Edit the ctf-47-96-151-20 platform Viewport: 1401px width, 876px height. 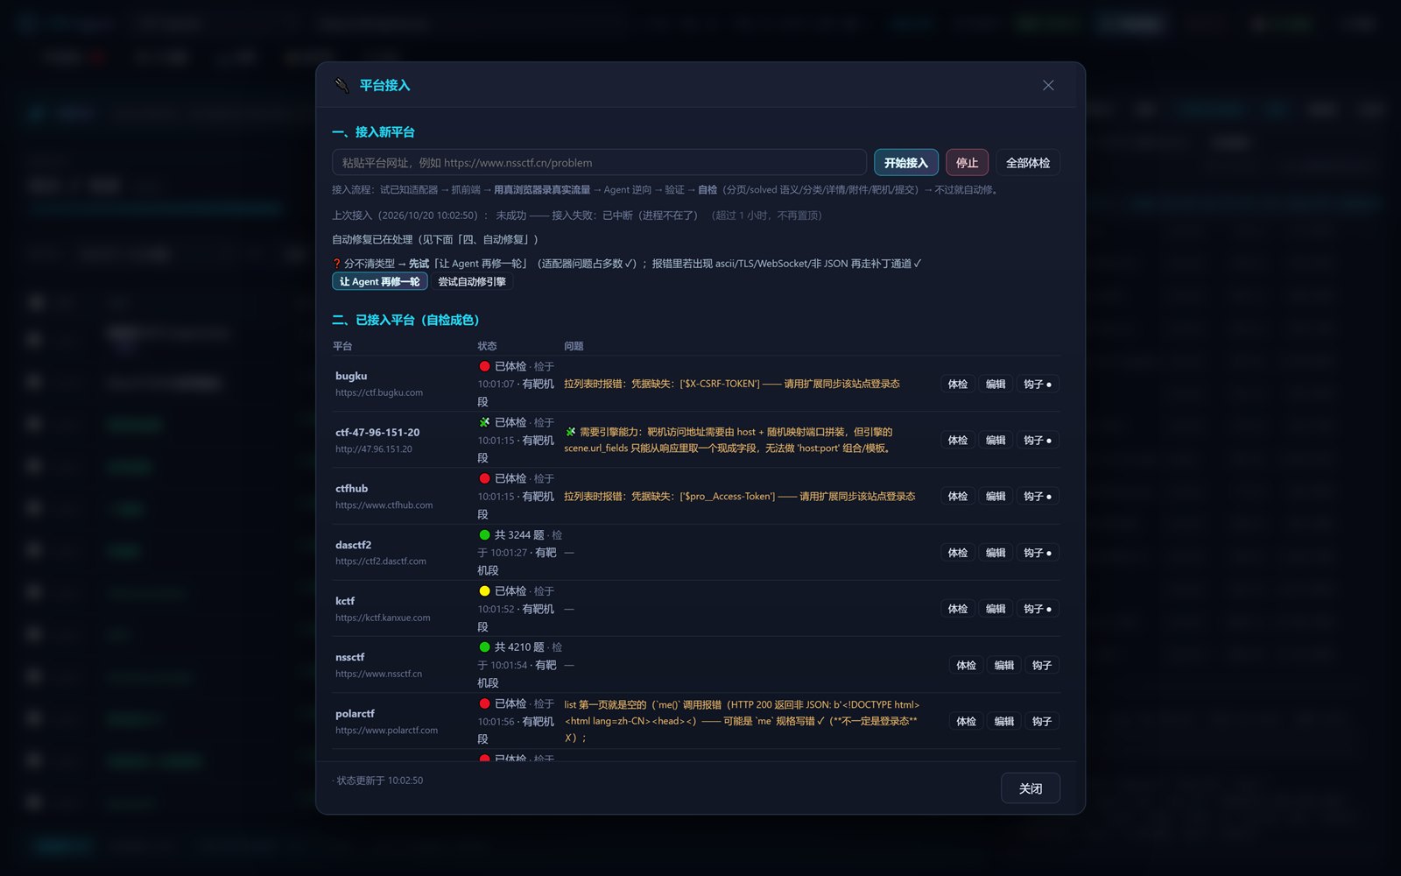point(996,440)
